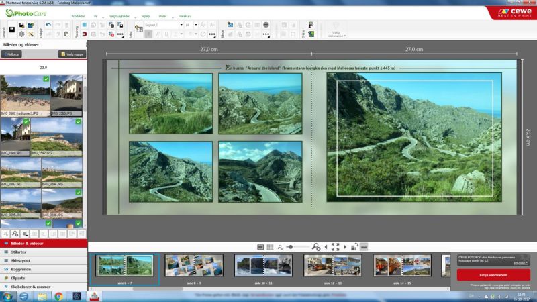Switch to grid overview of pages

[270, 247]
